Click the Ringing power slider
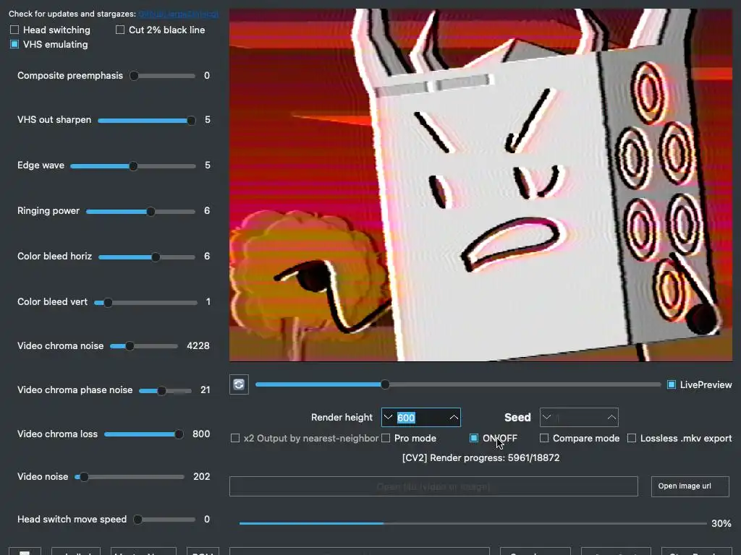Screen dimensions: 741x555 (141, 212)
